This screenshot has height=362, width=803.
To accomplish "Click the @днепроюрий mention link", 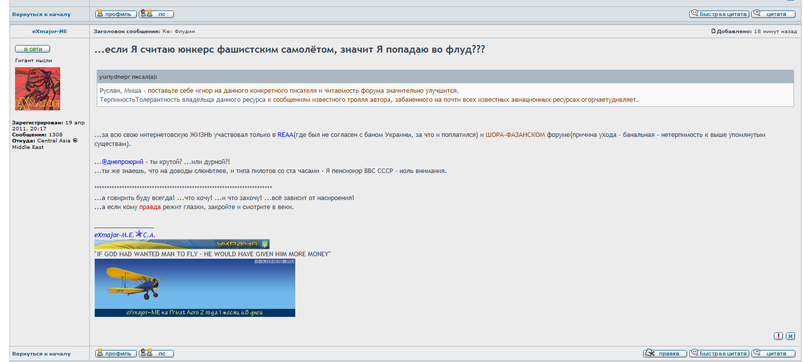I will (x=122, y=162).
